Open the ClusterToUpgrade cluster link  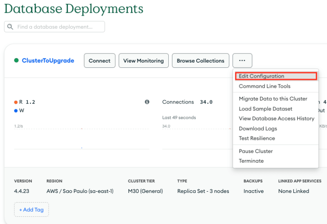(x=48, y=60)
